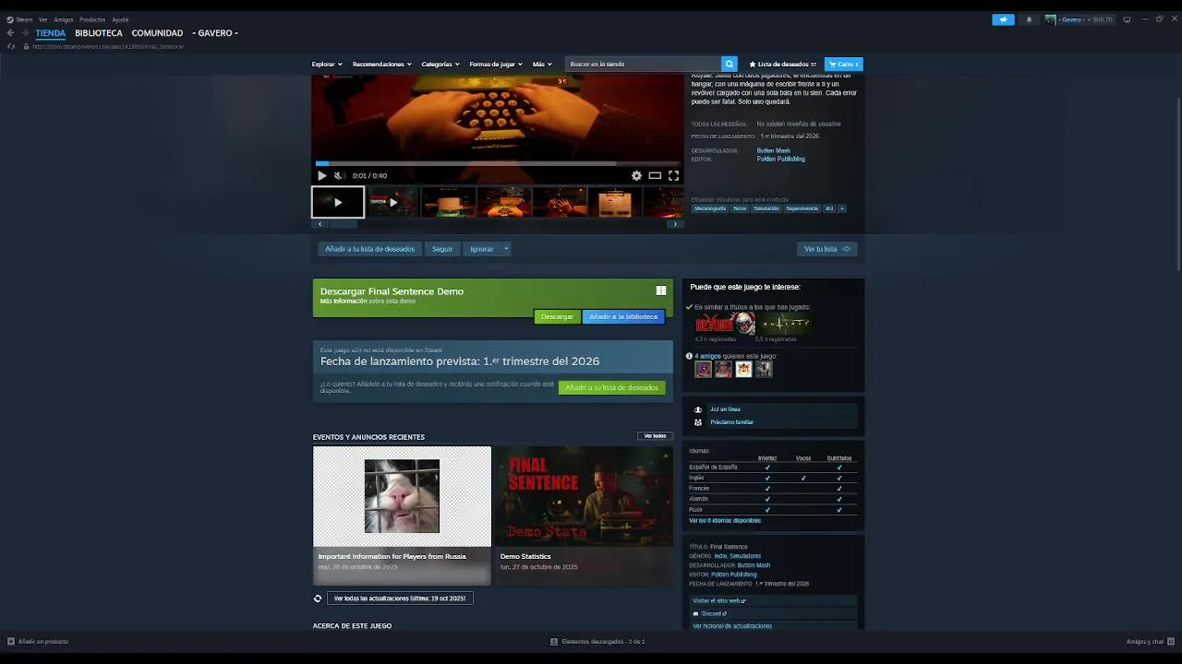Open Lista de deseados link
1182x664 pixels.
coord(782,65)
